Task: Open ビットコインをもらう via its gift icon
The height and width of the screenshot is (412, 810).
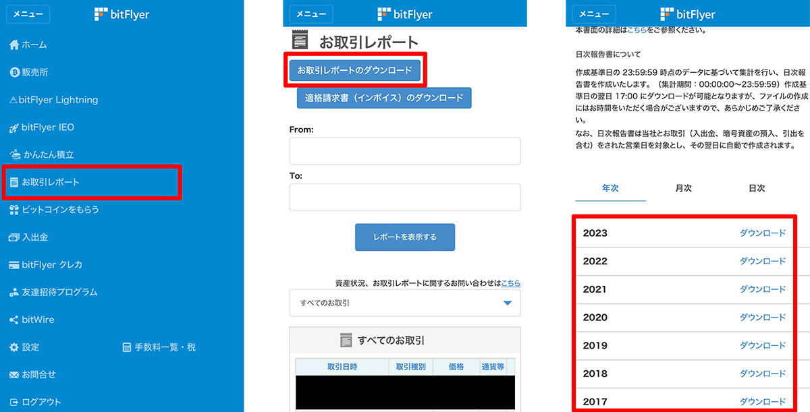Action: pyautogui.click(x=14, y=210)
